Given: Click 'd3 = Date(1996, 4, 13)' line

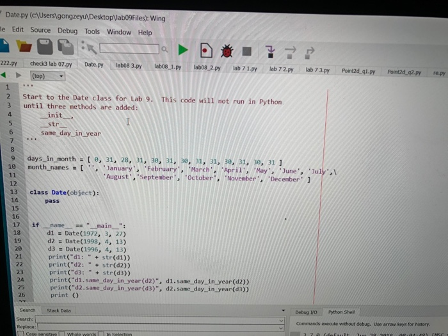Looking at the screenshot, I should tap(87, 250).
